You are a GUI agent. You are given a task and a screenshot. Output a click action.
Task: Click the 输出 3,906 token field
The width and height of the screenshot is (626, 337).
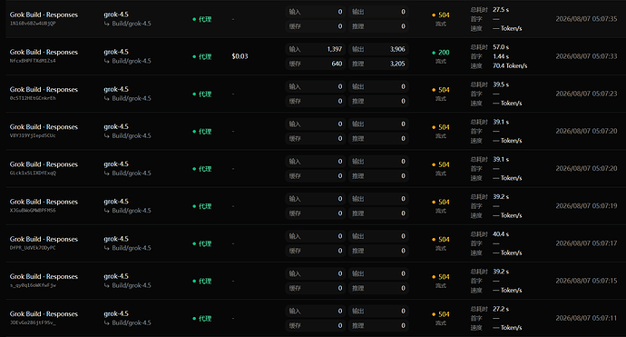378,49
